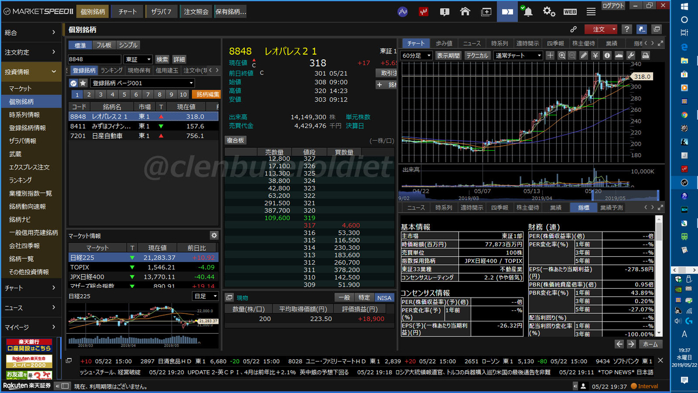
Task: Open the market info gear settings
Action: pos(213,235)
